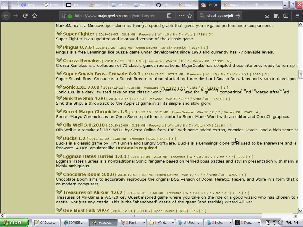This screenshot has width=303, height=227.
Task: Open Super Smash Bros. Crusade 0.9.2 link
Action: click(102, 74)
